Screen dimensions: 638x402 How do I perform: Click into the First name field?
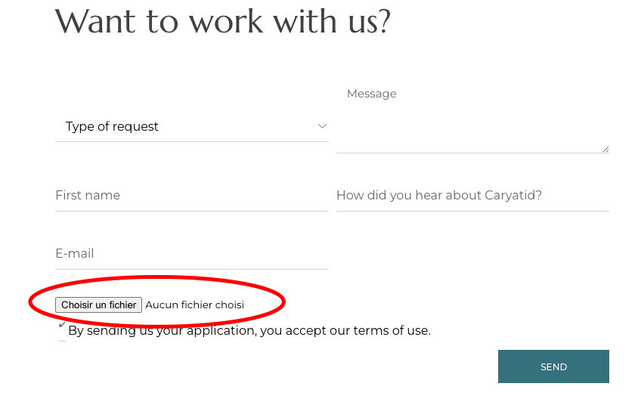191,195
